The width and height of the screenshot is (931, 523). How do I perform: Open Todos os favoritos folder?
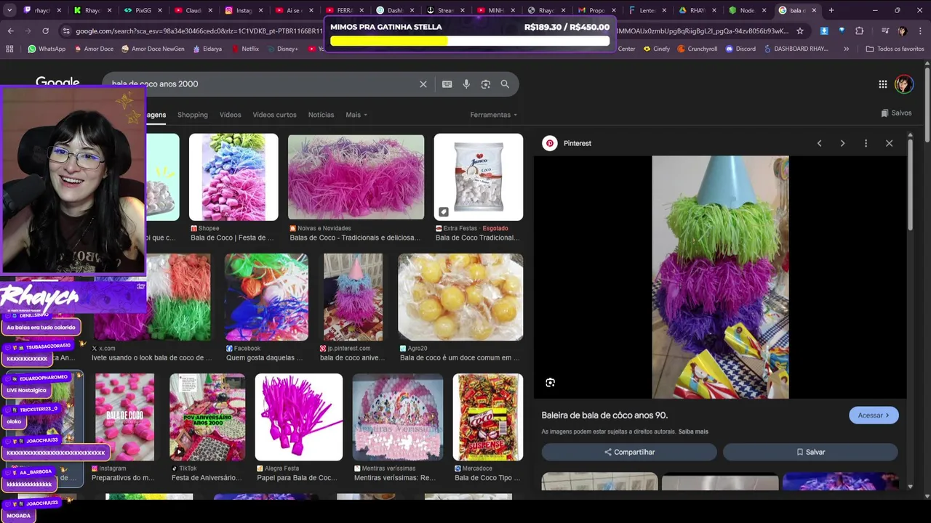tap(895, 49)
